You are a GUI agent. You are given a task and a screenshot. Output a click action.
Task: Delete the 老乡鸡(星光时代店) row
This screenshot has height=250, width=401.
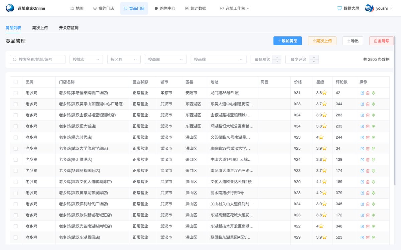[x=368, y=137]
